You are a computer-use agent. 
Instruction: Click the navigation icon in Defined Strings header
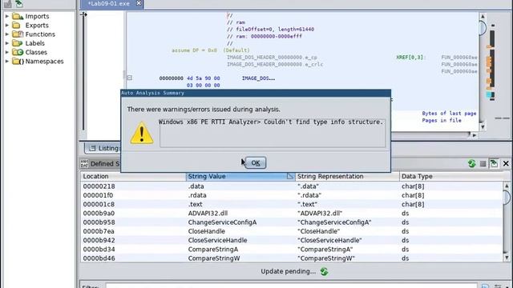pyautogui.click(x=494, y=163)
